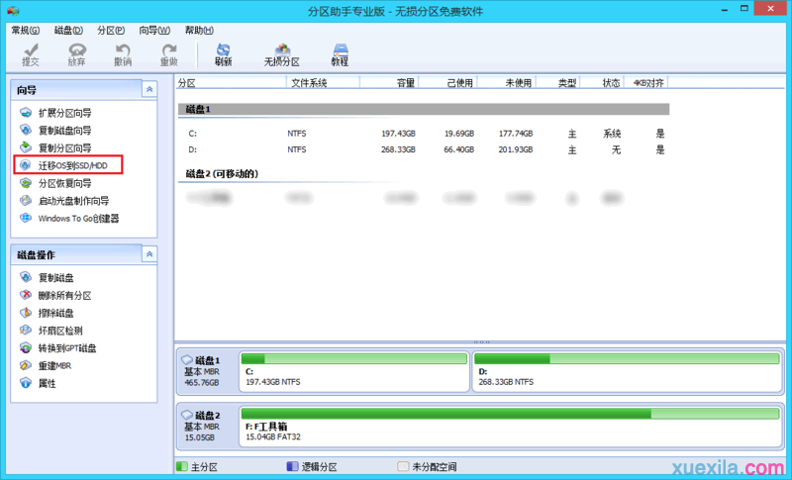Click the 重做 (Redo) toolbar icon

[168, 54]
